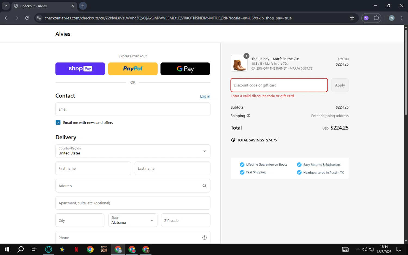Open the Windows Start menu
This screenshot has width=408, height=255.
pos(7,249)
